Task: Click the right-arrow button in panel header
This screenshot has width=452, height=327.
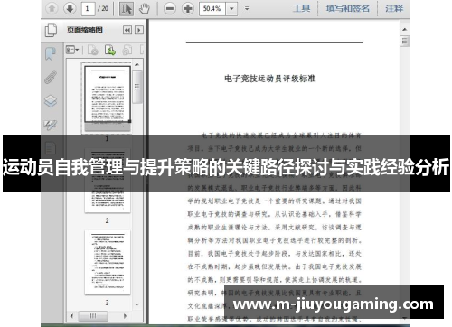Action: click(139, 30)
